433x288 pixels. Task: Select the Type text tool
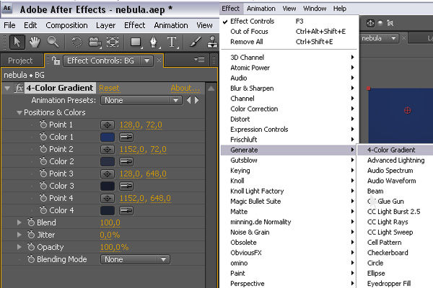pyautogui.click(x=172, y=42)
